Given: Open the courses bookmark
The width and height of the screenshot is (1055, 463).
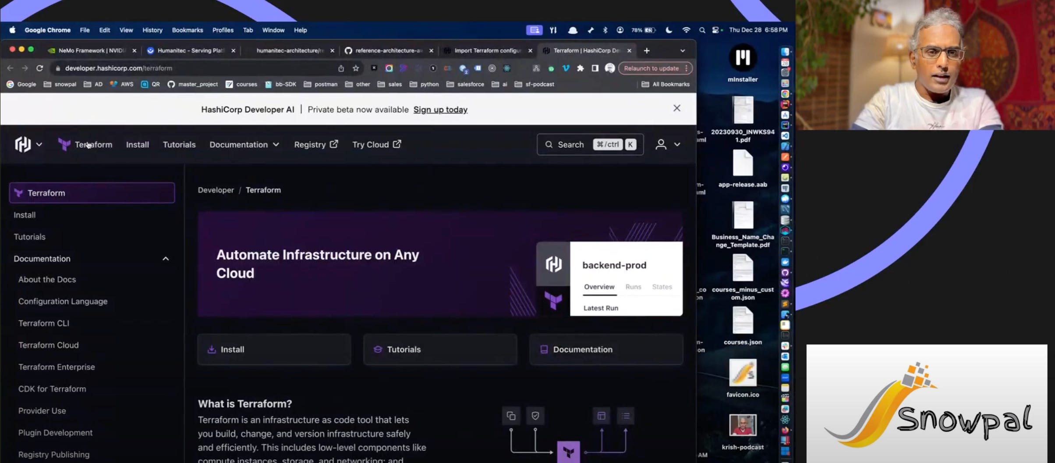Looking at the screenshot, I should click(x=241, y=84).
